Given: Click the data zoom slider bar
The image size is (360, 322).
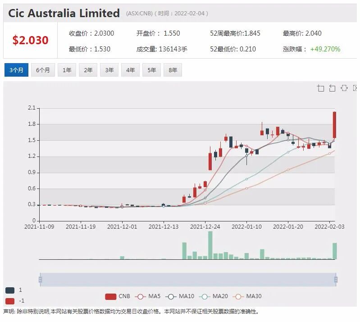Looking at the screenshot, I should pyautogui.click(x=188, y=280).
